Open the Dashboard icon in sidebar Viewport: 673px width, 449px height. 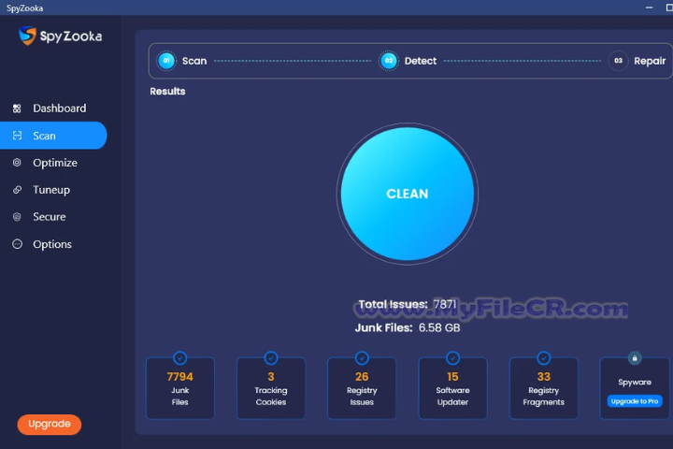click(17, 109)
